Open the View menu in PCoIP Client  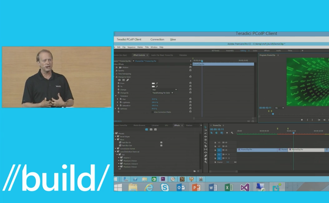coord(173,39)
